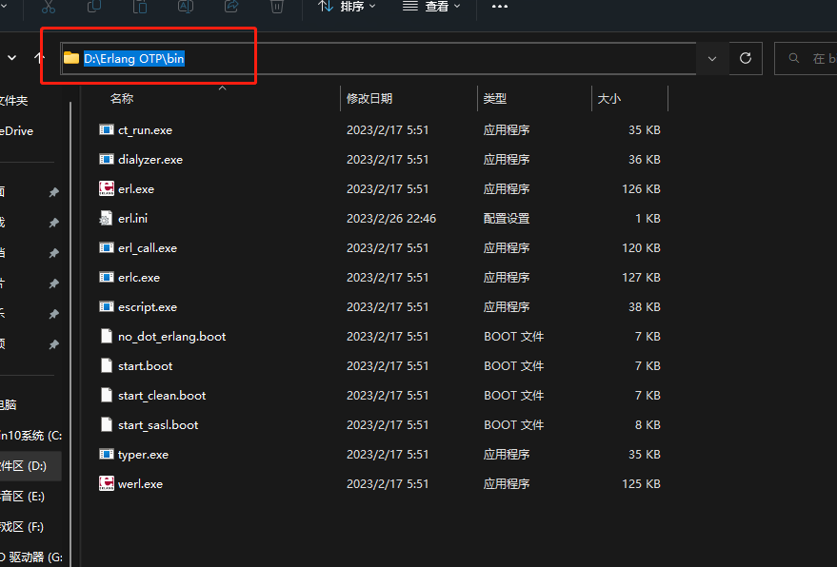Sort by 修改日期 column header
Image resolution: width=837 pixels, height=567 pixels.
369,98
